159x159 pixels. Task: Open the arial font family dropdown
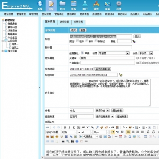(85, 132)
